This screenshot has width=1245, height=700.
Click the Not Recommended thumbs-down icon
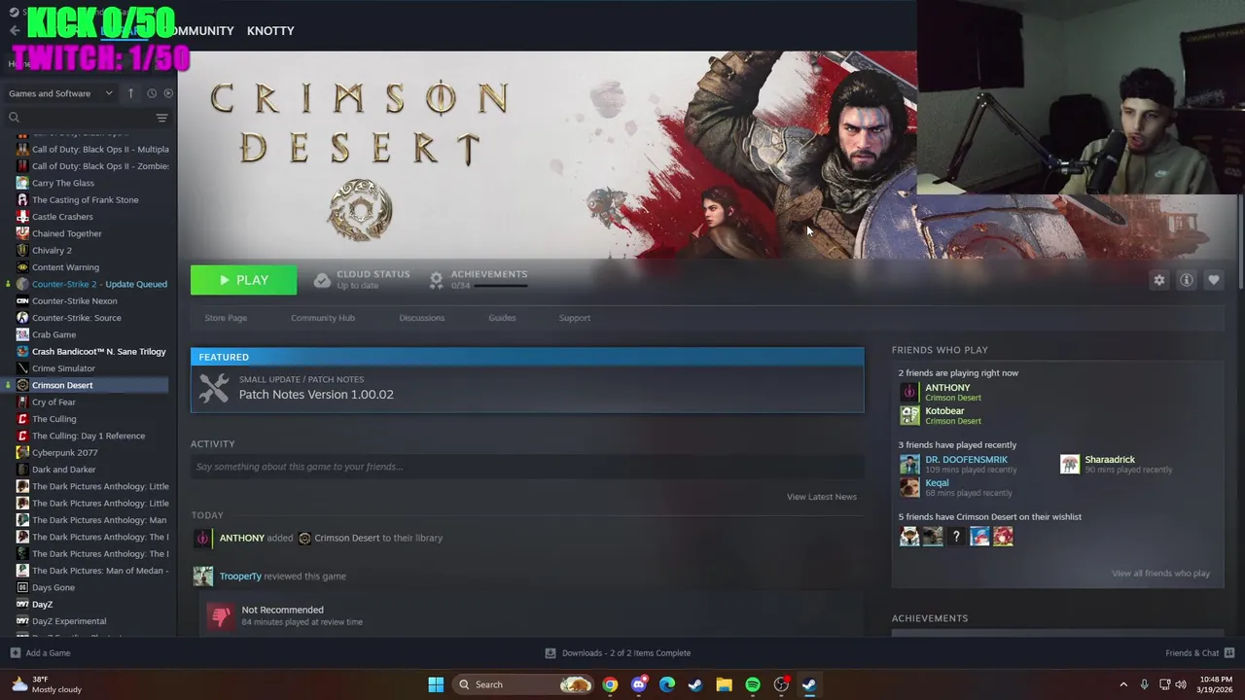pos(221,615)
